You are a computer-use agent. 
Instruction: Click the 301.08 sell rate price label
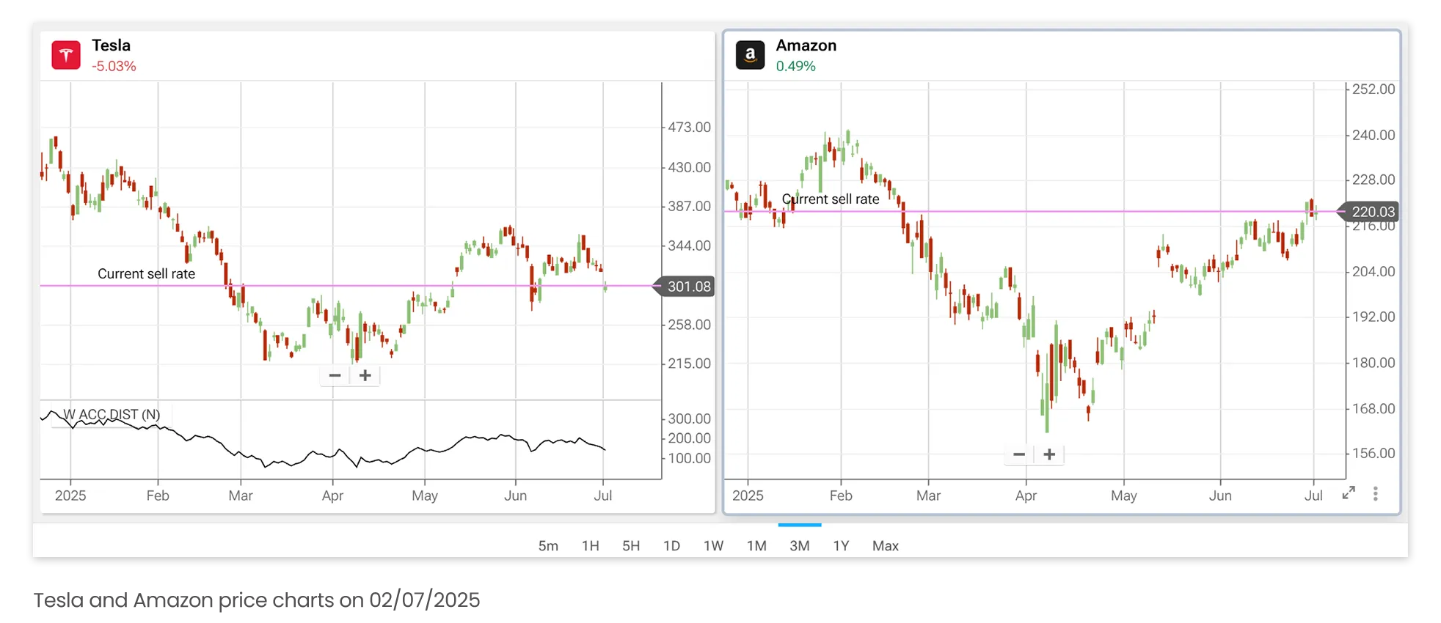click(x=685, y=287)
